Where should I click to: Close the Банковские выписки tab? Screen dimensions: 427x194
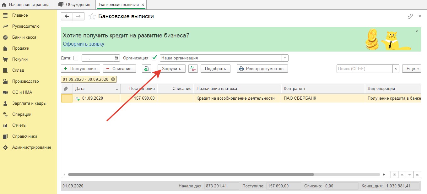(x=143, y=5)
